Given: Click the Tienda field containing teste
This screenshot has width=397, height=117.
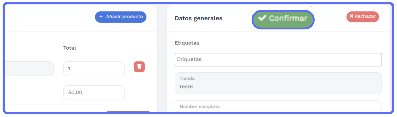Looking at the screenshot, I should pos(278,83).
